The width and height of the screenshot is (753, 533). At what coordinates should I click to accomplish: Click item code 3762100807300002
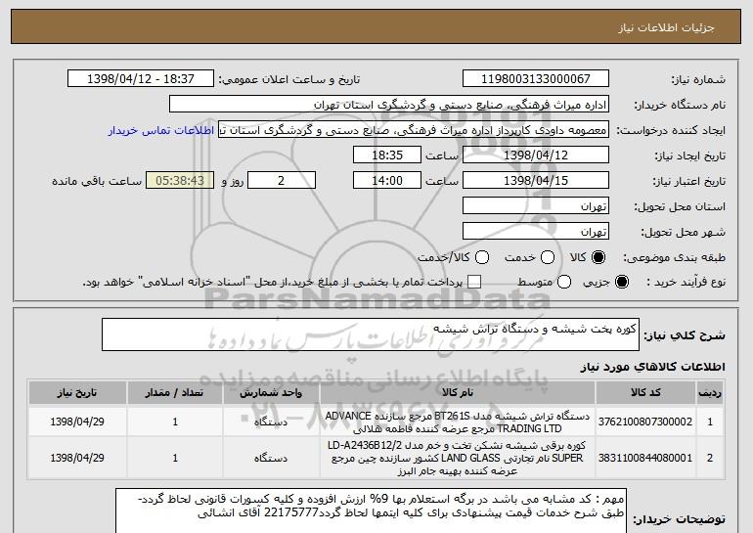tap(645, 422)
